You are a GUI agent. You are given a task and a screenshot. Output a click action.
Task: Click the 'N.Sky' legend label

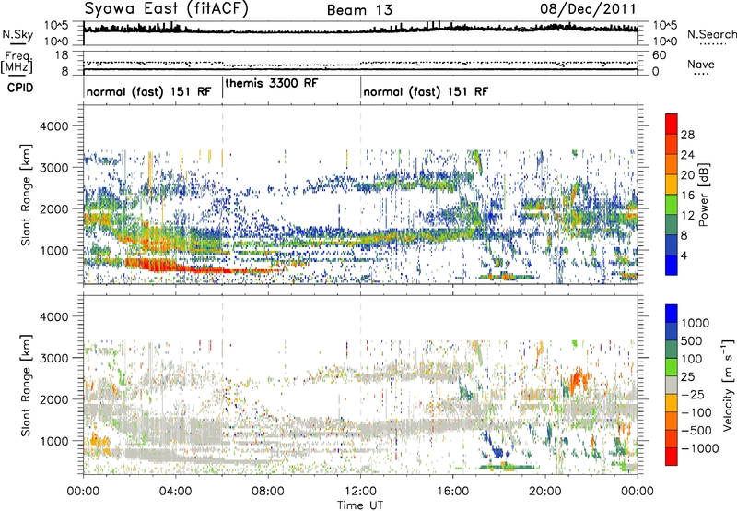tap(18, 34)
